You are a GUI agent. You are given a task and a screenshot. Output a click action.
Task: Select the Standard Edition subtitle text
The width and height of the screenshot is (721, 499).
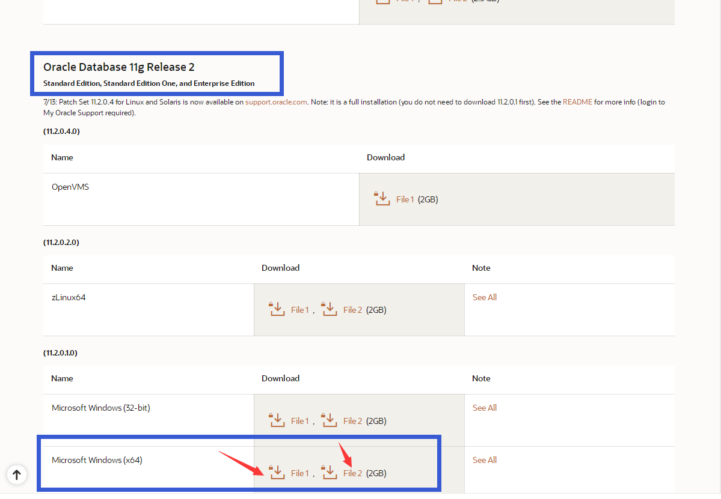[149, 83]
